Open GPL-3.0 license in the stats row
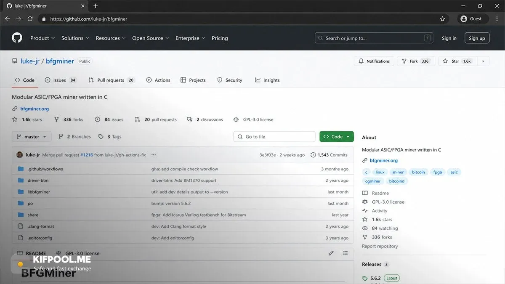The height and width of the screenshot is (284, 505). click(x=253, y=119)
